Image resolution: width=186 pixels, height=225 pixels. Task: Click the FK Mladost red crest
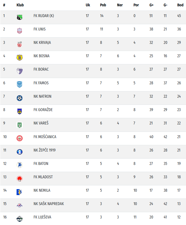[x=19, y=178]
